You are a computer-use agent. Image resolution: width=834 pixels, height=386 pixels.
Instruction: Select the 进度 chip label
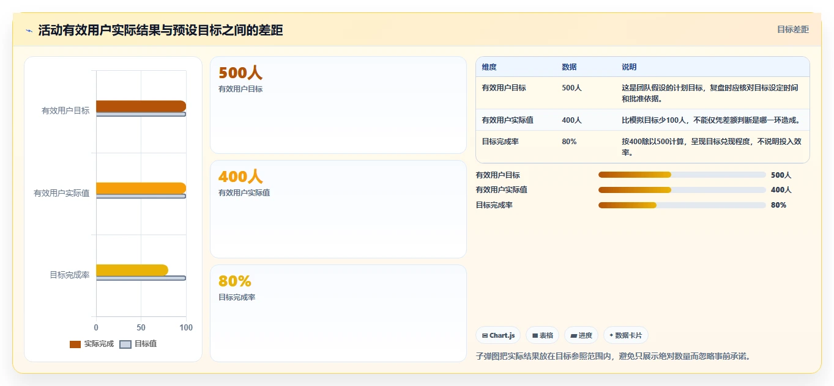click(x=586, y=335)
